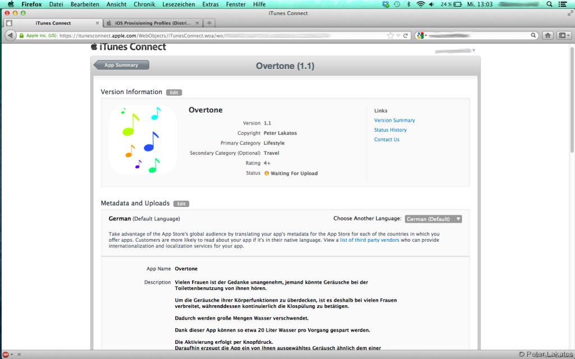The height and width of the screenshot is (359, 575).
Task: Click the red add-on icon in the status bar
Action: click(x=6, y=355)
